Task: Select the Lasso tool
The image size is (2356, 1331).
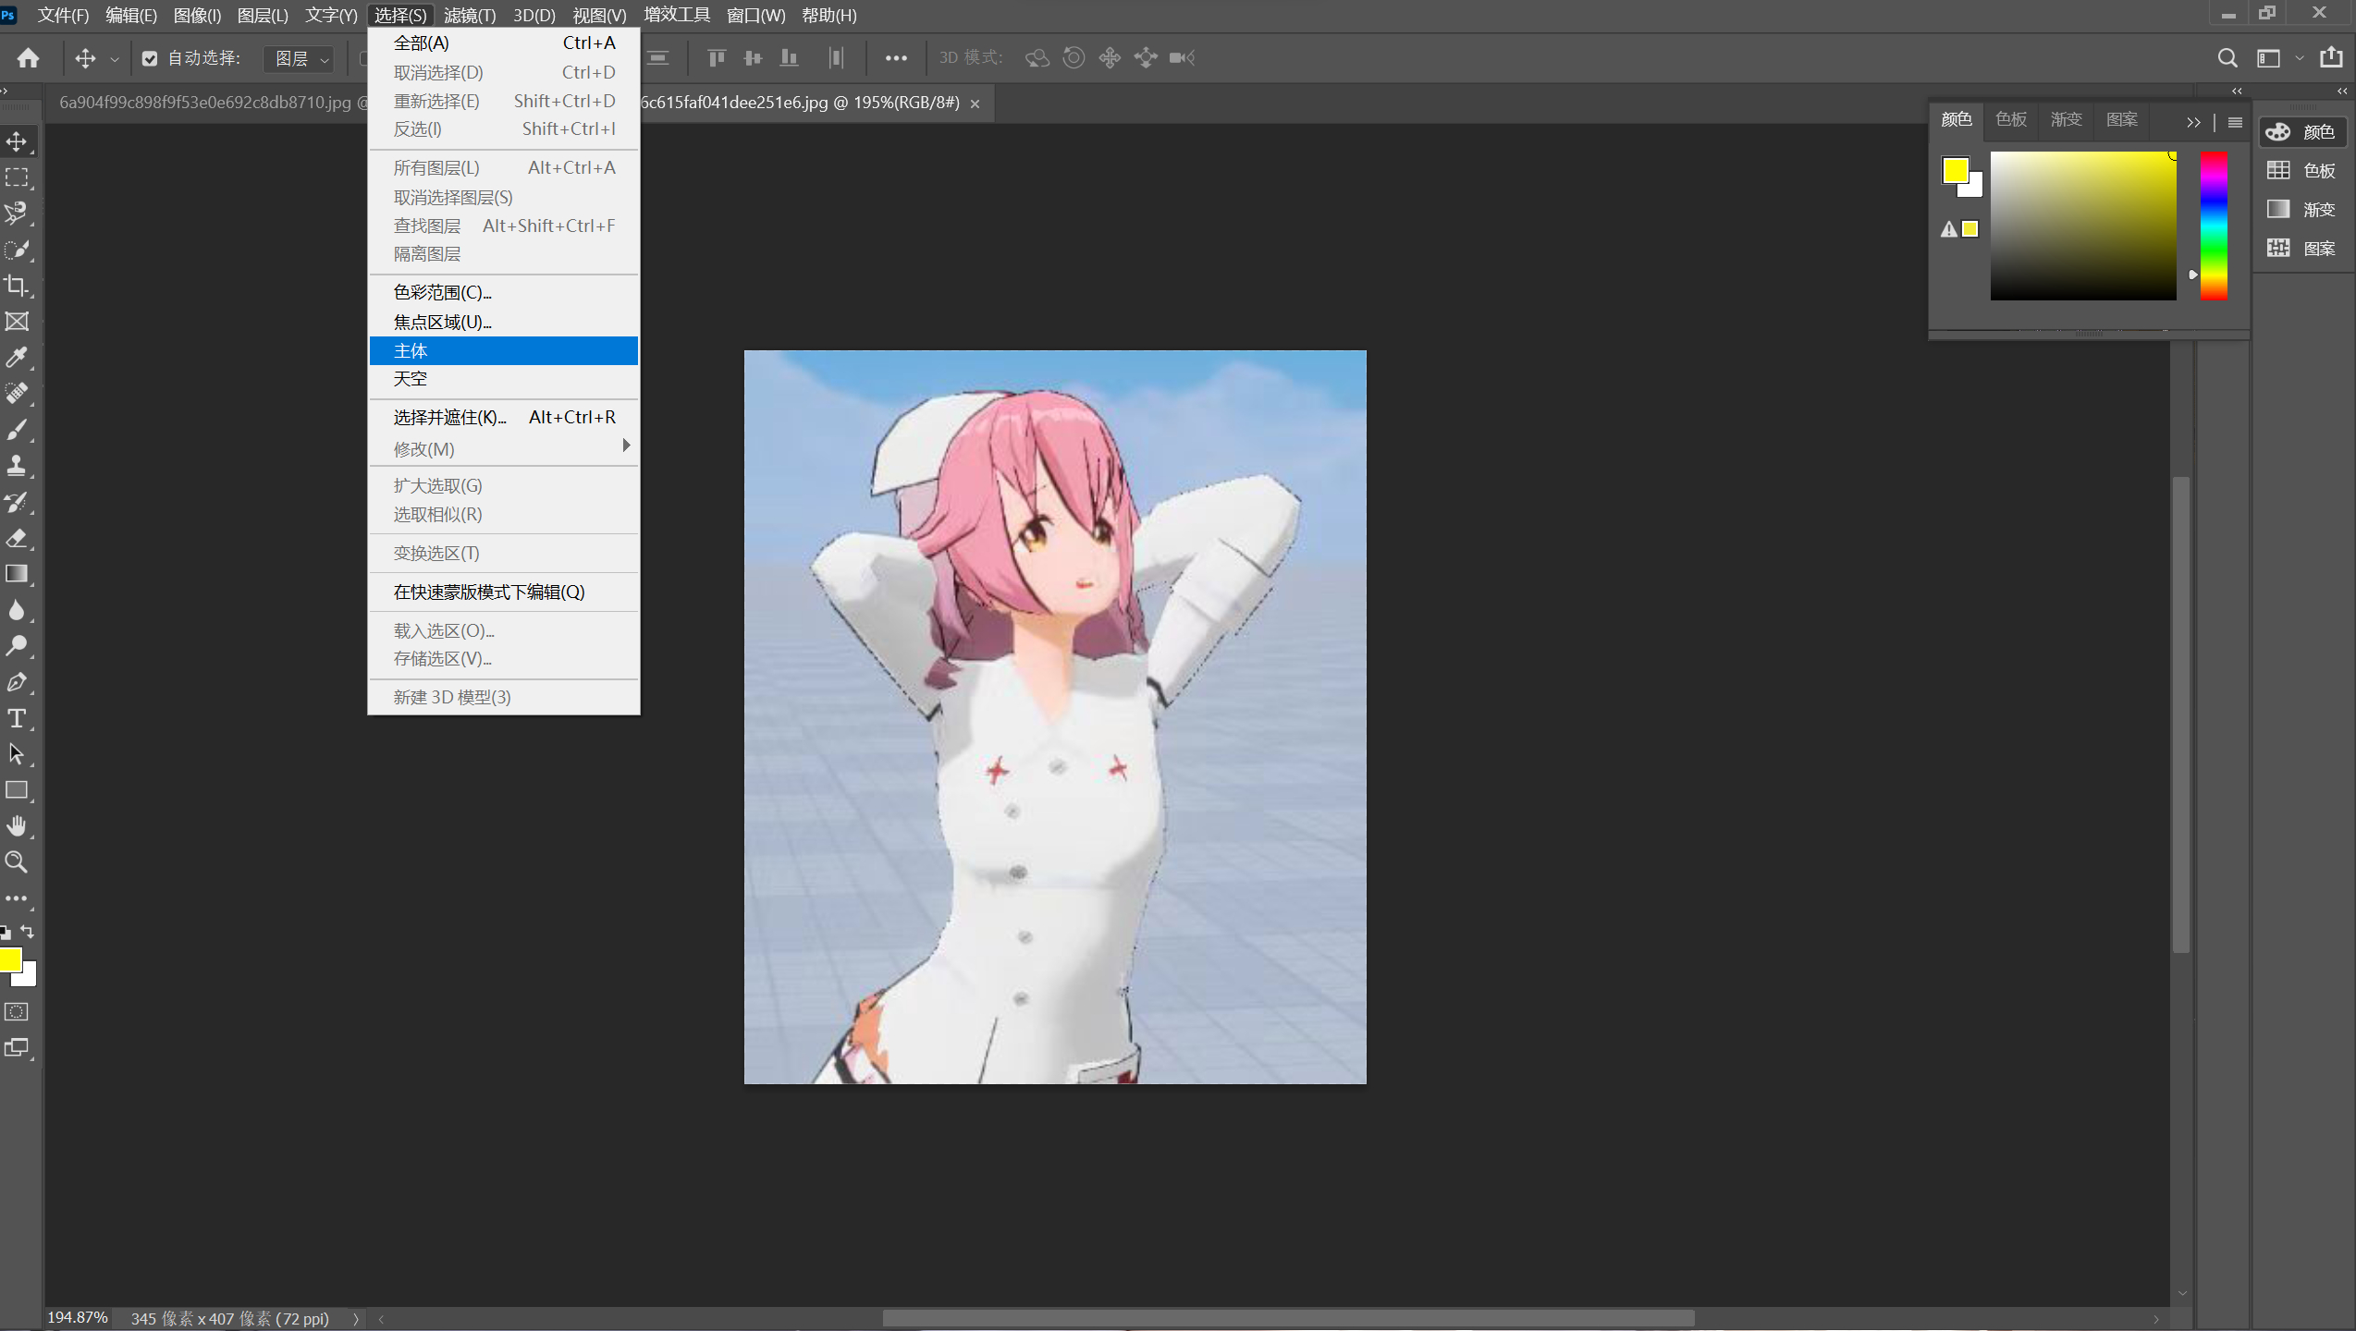Action: point(17,213)
